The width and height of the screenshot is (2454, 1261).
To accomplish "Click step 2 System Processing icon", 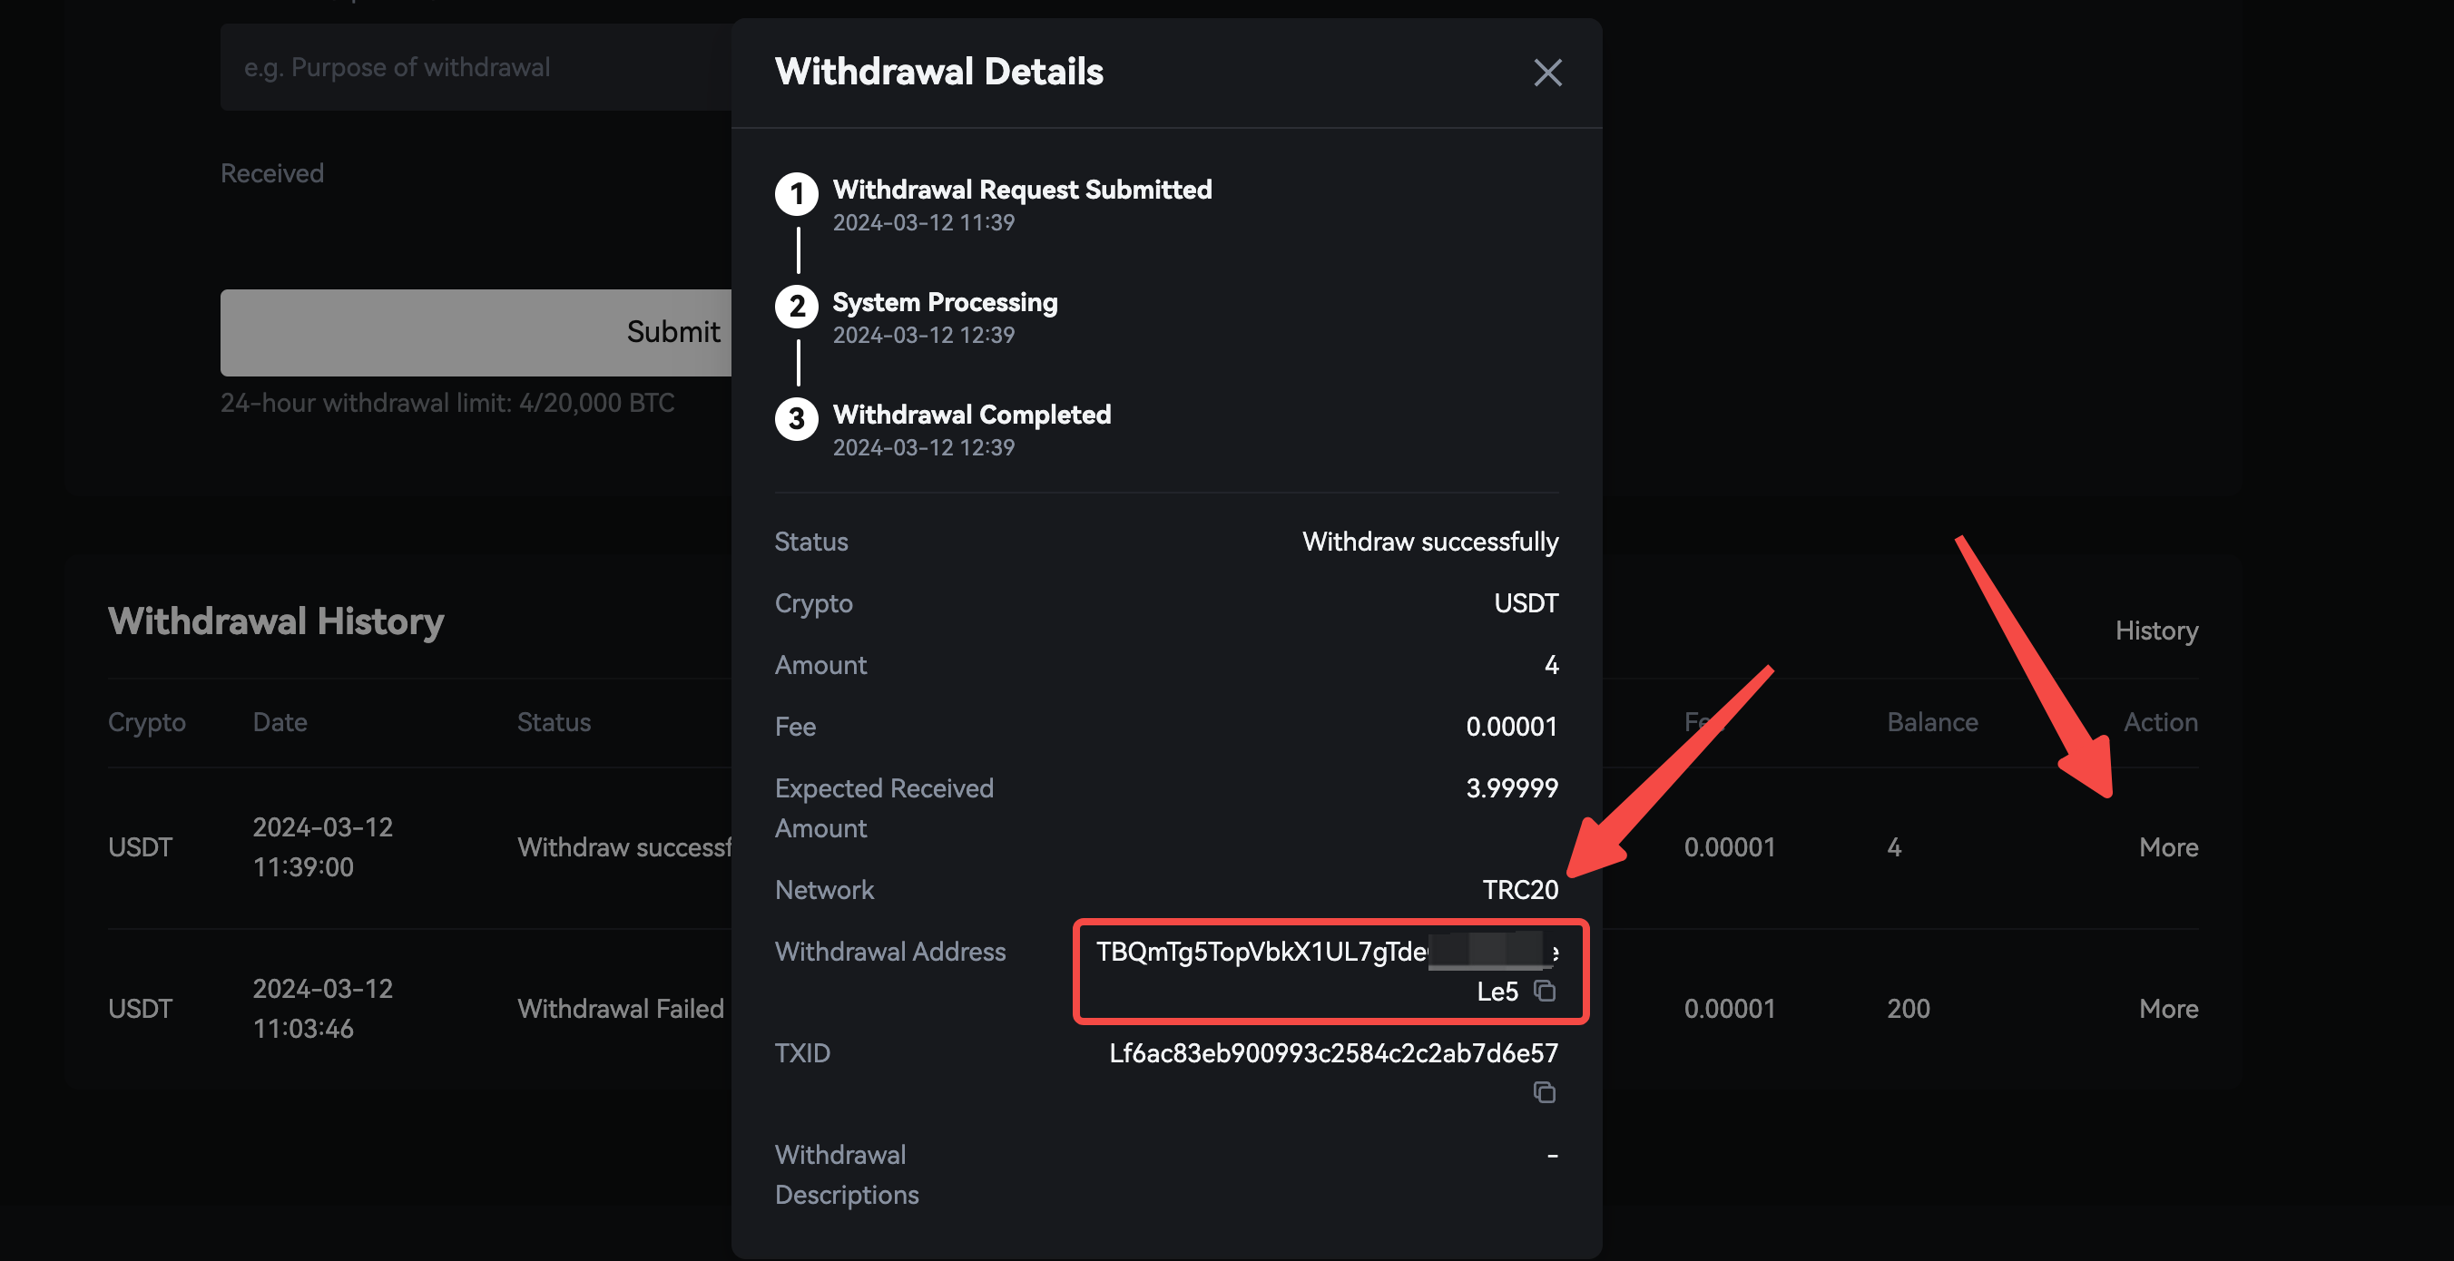I will coord(797,307).
